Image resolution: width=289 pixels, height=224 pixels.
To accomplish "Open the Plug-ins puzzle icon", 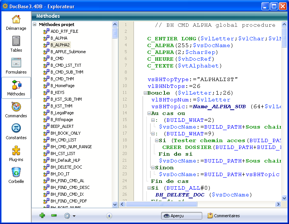I will coord(16,153).
